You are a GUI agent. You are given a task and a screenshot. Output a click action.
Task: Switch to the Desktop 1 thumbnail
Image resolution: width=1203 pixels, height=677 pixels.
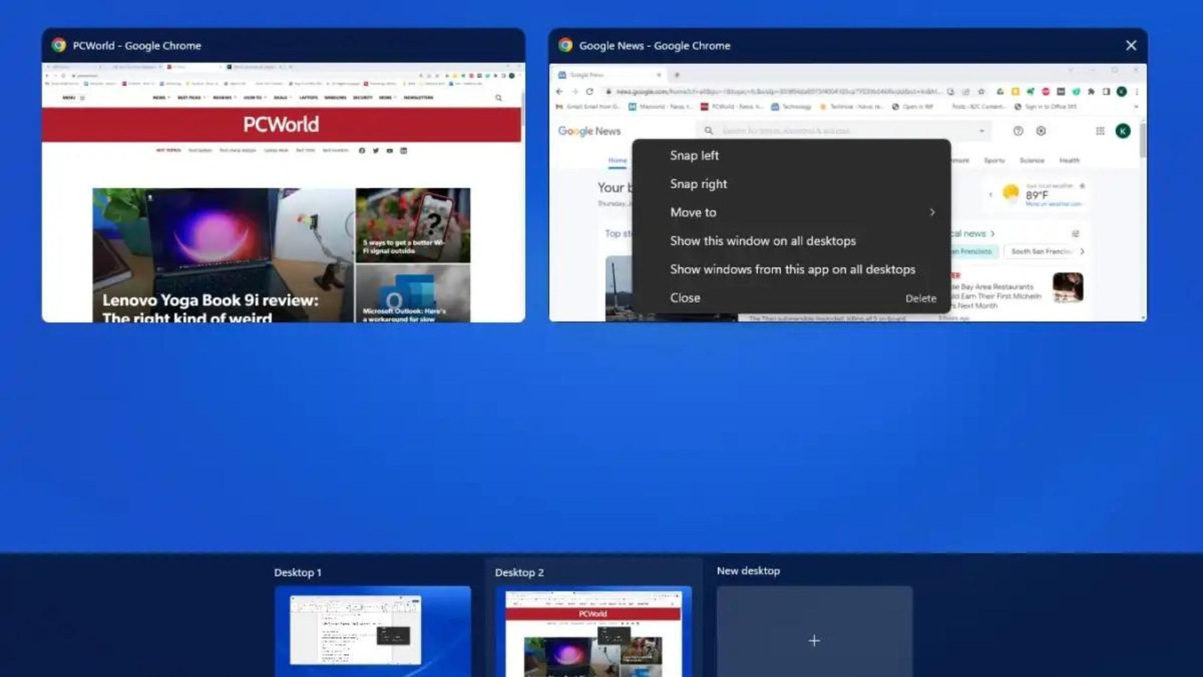373,631
